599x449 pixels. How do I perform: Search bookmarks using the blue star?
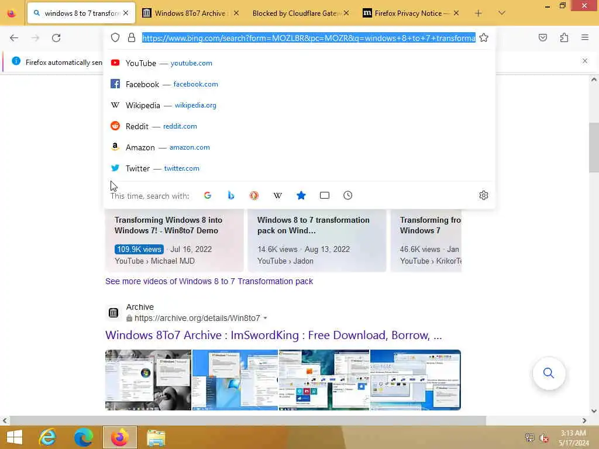(x=301, y=195)
